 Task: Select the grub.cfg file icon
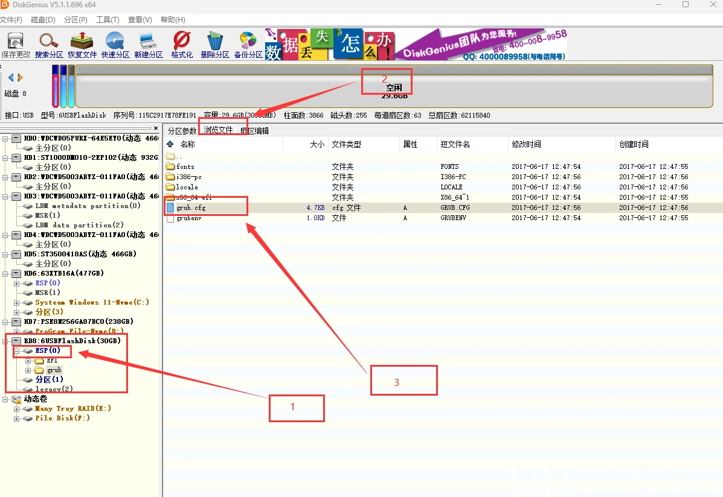point(170,207)
